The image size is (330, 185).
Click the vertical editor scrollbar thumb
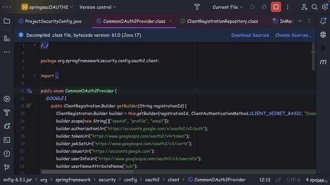(313, 56)
